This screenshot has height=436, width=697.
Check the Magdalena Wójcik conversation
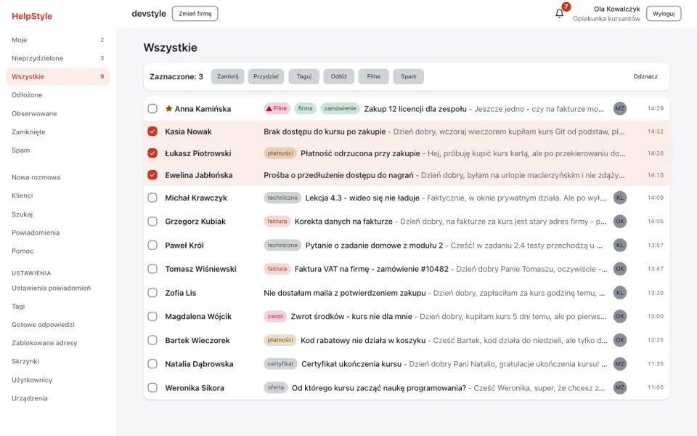152,316
